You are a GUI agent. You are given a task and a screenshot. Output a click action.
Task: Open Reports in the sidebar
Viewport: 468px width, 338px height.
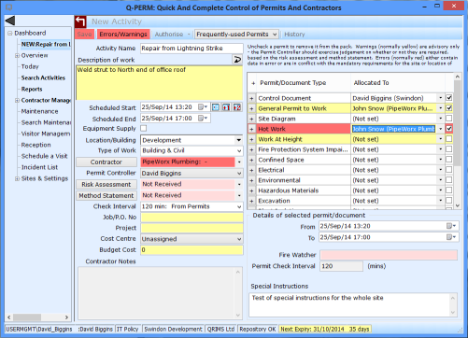pyautogui.click(x=32, y=89)
